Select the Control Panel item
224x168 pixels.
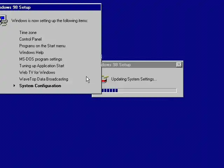click(30, 39)
